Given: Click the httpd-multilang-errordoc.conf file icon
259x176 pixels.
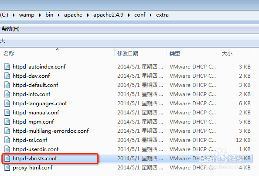Looking at the screenshot, I should tap(7, 131).
